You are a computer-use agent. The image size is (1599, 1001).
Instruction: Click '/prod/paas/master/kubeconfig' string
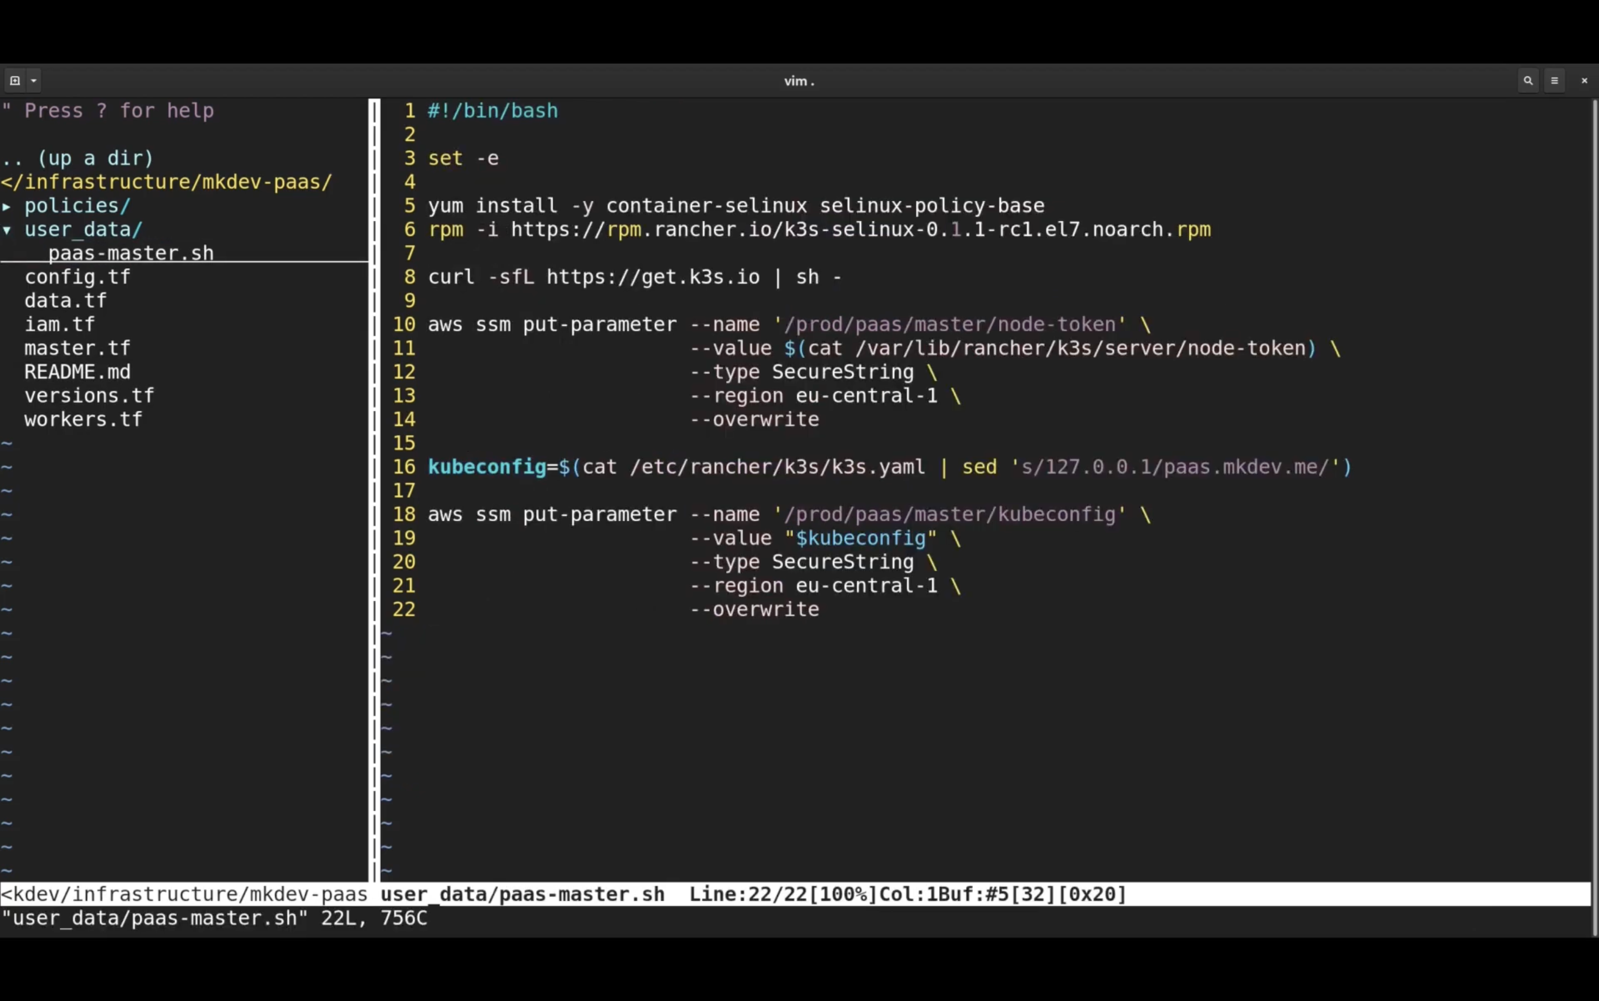(950, 515)
